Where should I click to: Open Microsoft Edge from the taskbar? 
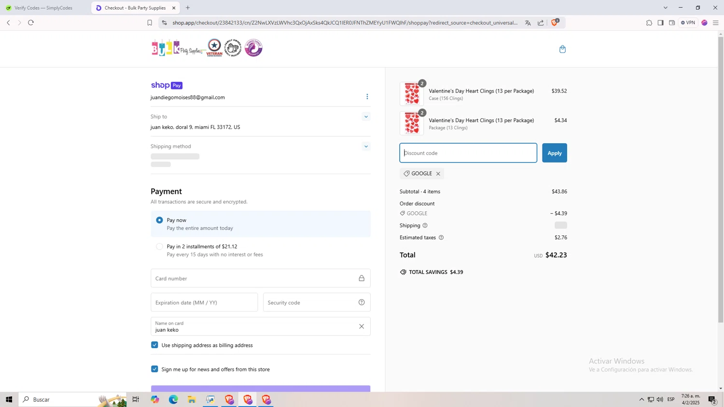pos(173,399)
